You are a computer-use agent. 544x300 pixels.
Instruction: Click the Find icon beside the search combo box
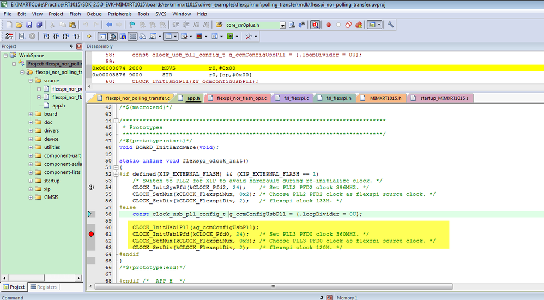(292, 25)
